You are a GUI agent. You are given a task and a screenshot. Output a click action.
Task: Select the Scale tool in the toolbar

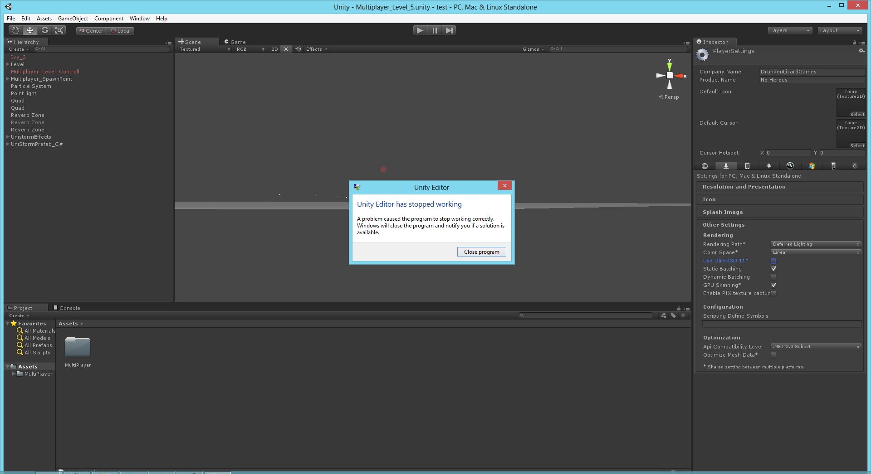coord(59,30)
